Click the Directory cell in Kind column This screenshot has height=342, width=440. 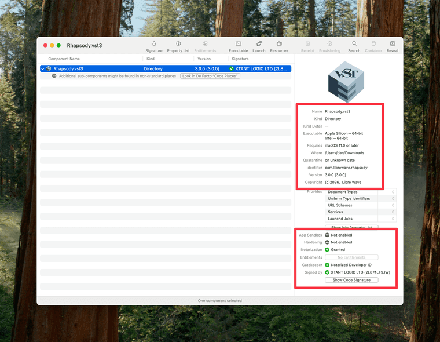click(x=153, y=68)
